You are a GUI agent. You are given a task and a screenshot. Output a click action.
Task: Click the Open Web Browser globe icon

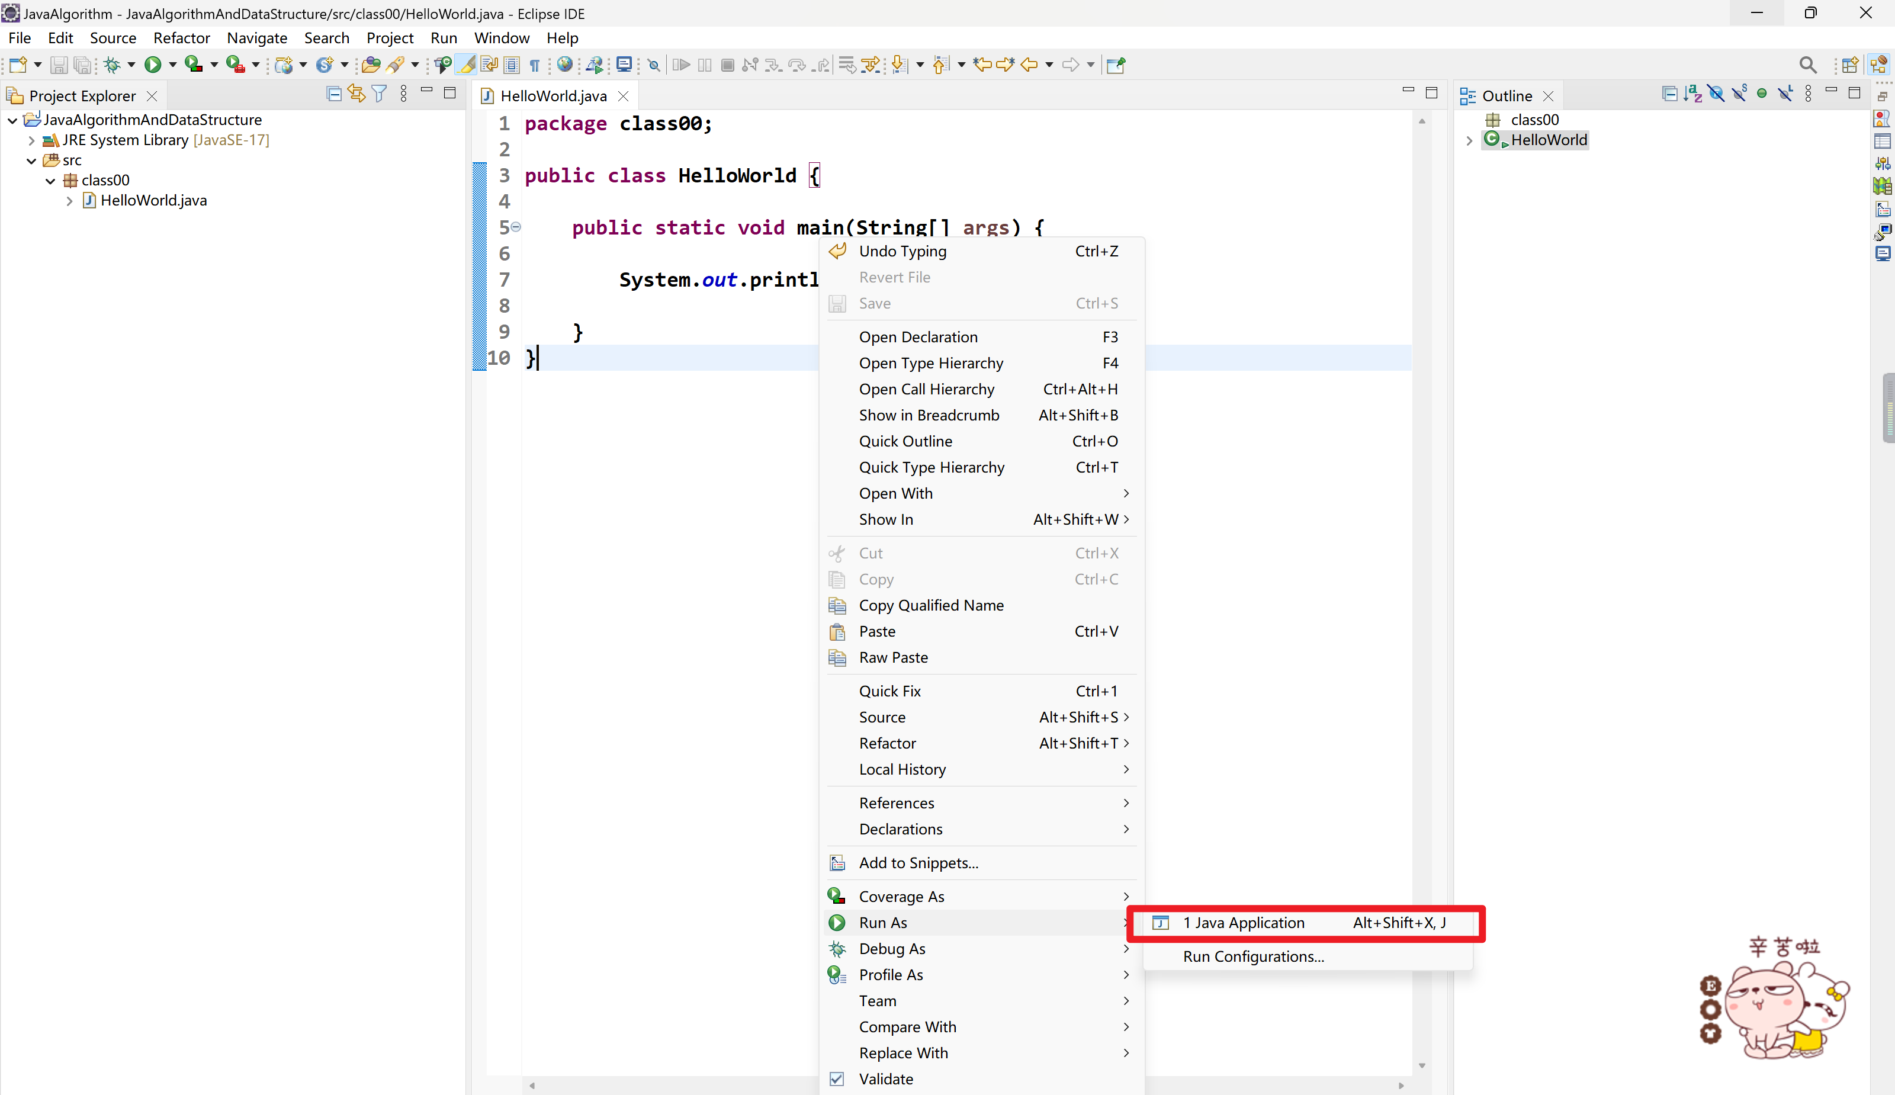point(565,65)
